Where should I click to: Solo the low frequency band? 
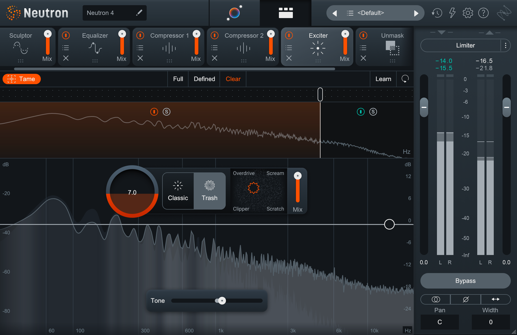click(166, 112)
